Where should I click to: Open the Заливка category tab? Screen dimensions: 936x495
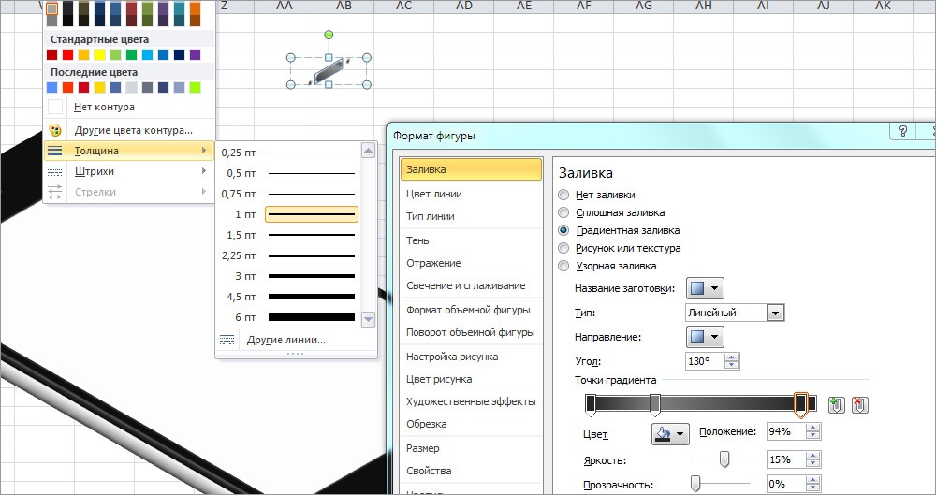[471, 169]
